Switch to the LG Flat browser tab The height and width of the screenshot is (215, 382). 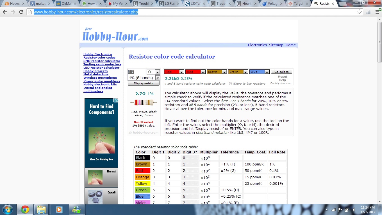point(169,4)
